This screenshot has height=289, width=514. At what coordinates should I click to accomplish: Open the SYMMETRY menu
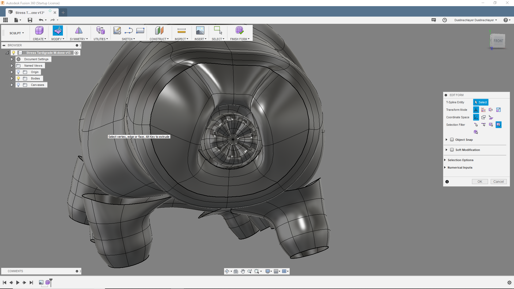point(79,39)
